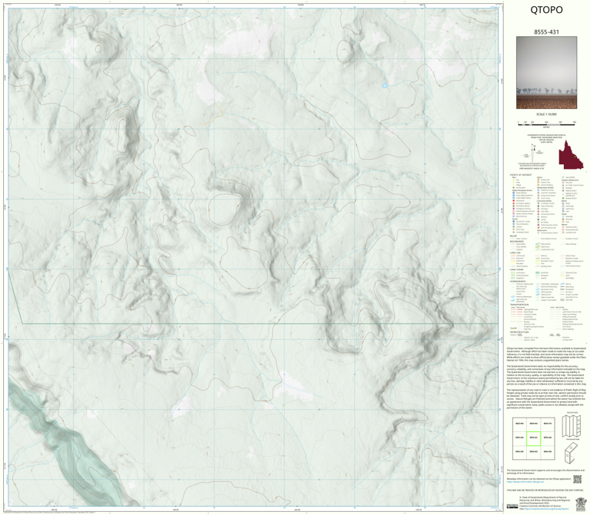Click the SCALE 1:10,000 label
The image size is (590, 515).
[546, 114]
